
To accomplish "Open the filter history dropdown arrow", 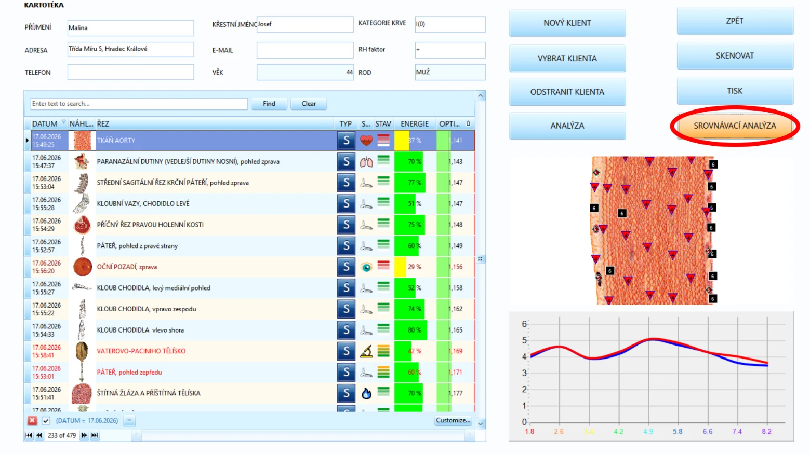I will pyautogui.click(x=129, y=421).
